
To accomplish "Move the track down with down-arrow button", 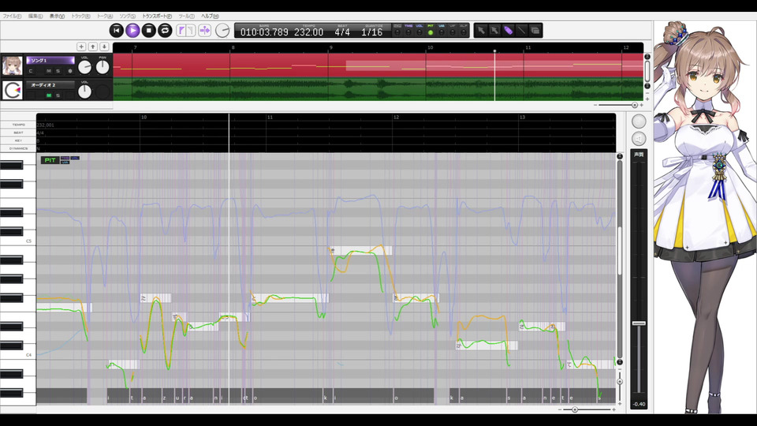I will 104,47.
